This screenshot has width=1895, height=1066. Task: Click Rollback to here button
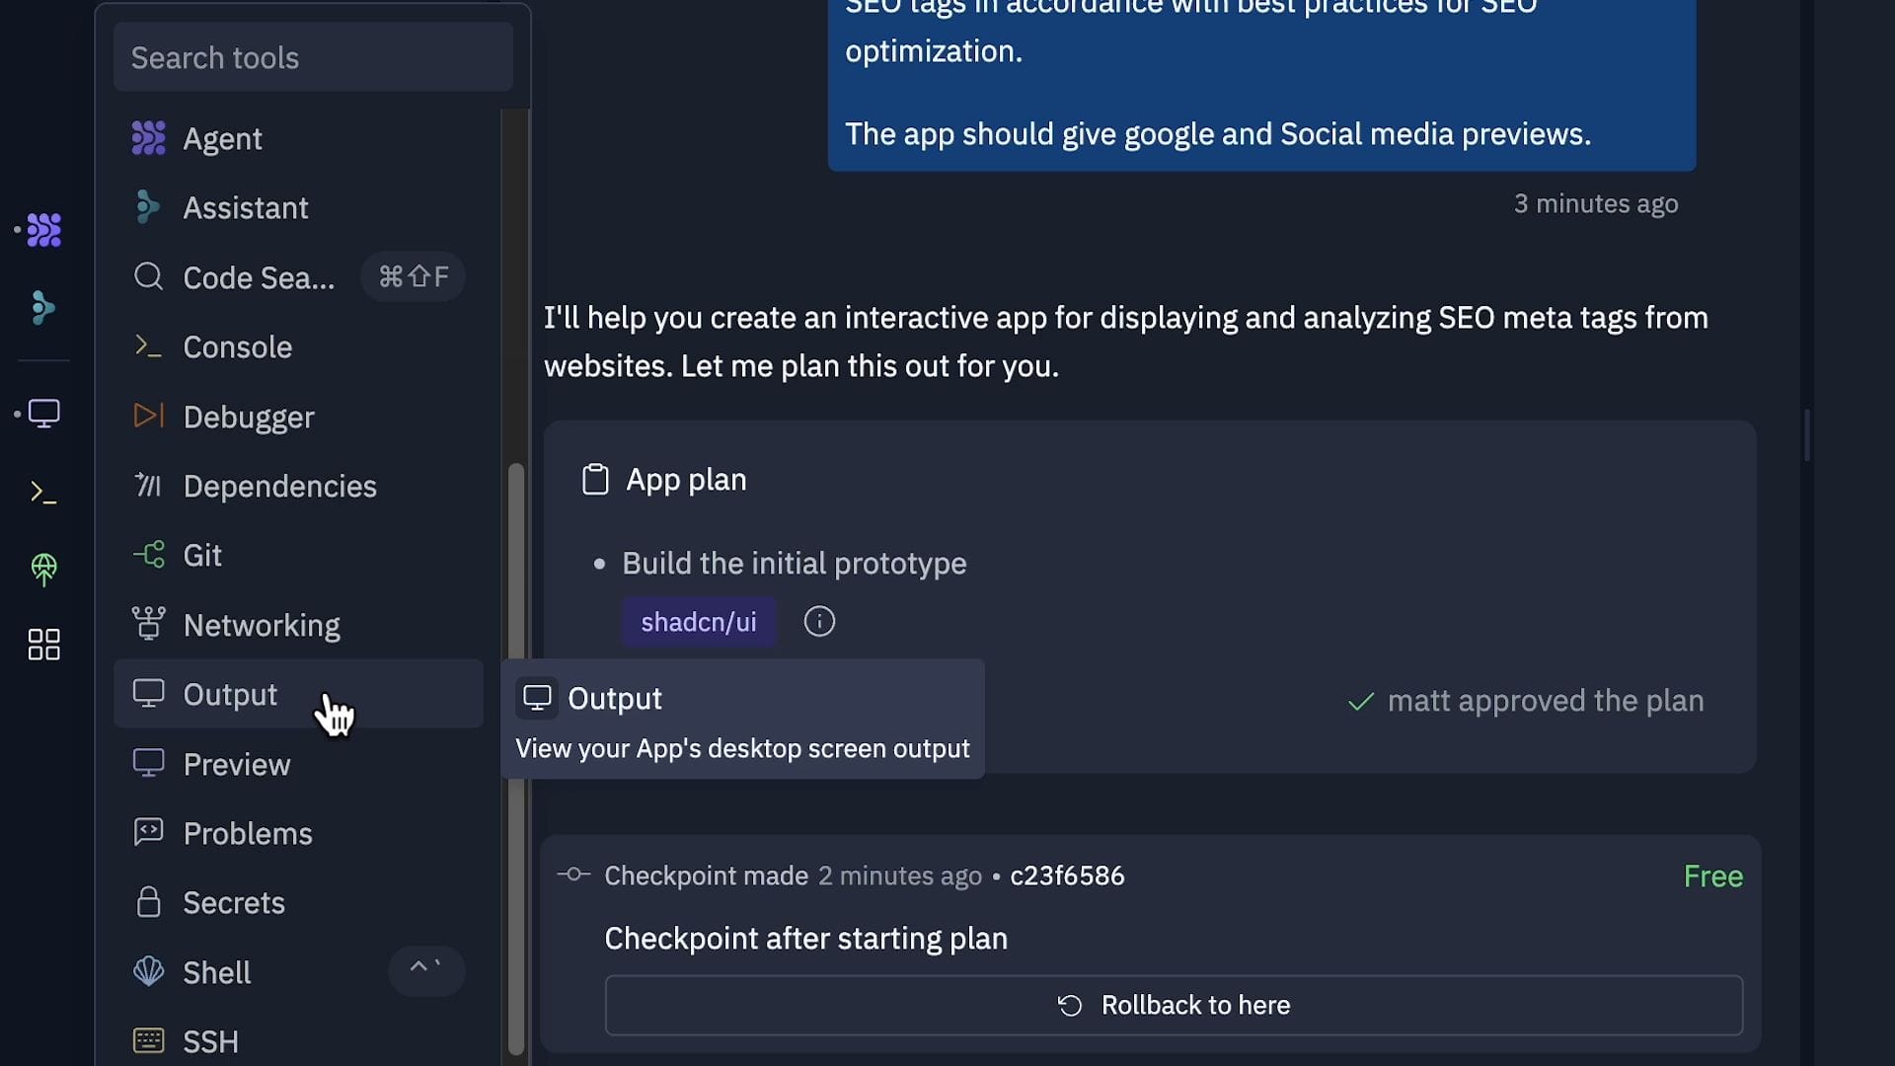pos(1174,1005)
